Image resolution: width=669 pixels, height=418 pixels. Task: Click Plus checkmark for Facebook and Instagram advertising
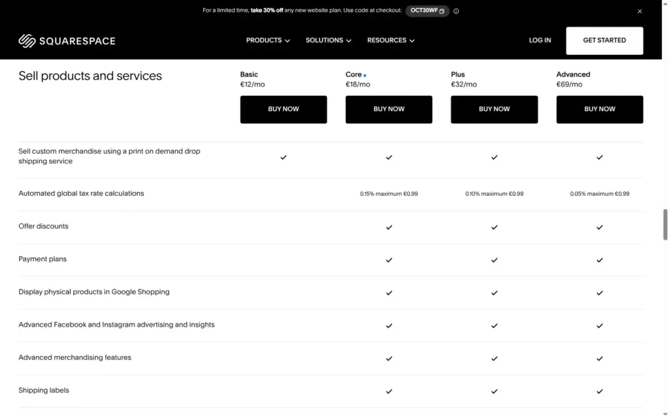tap(494, 326)
